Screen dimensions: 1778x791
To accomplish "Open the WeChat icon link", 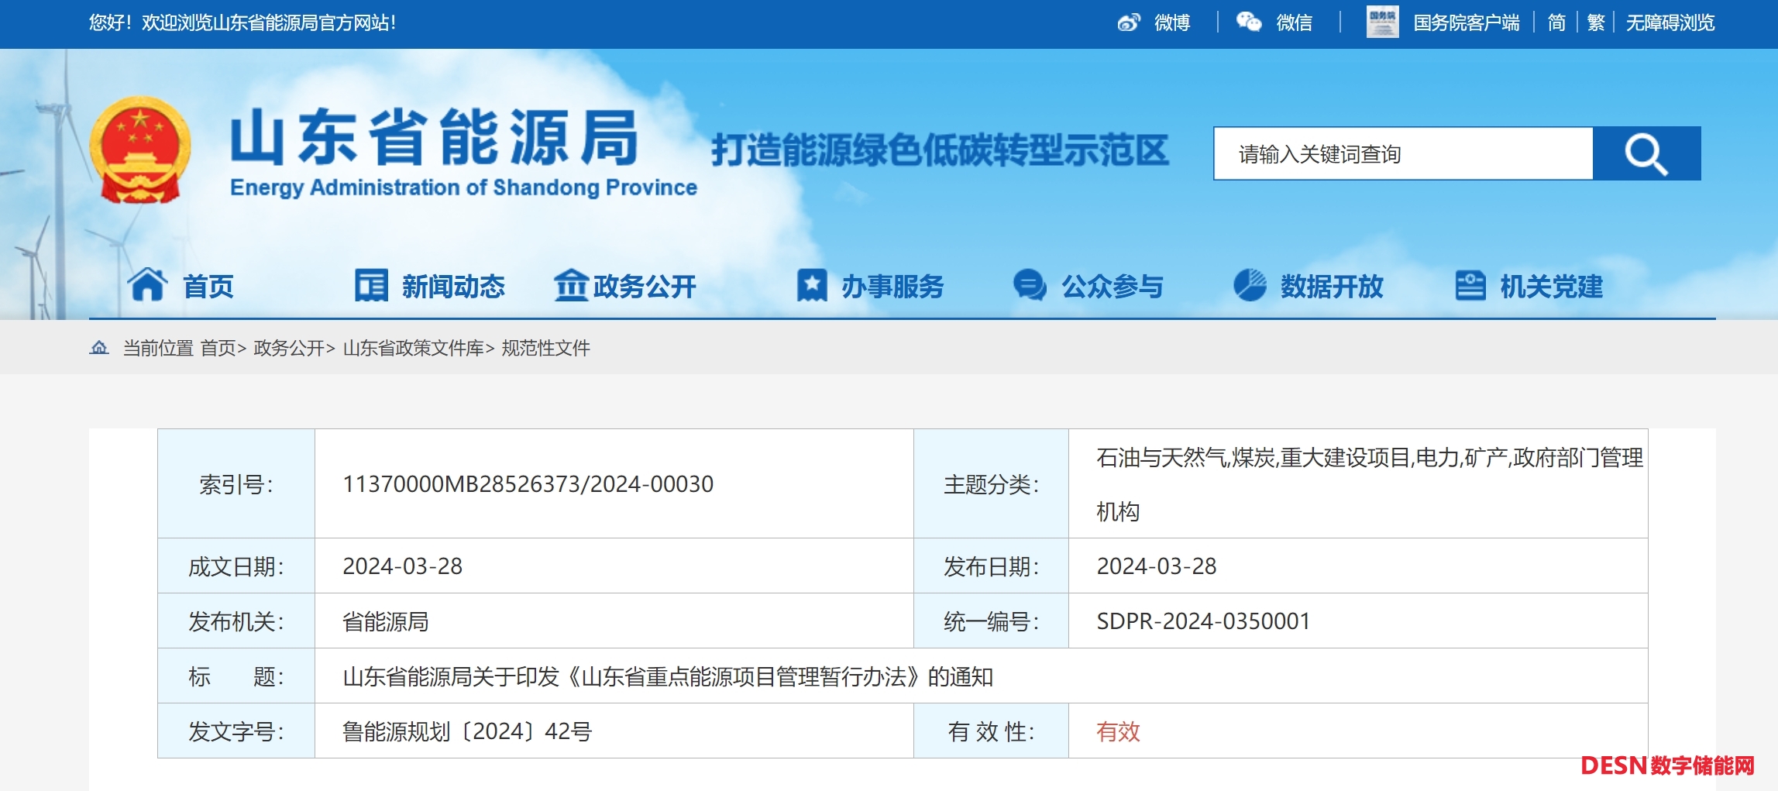I will click(1248, 22).
